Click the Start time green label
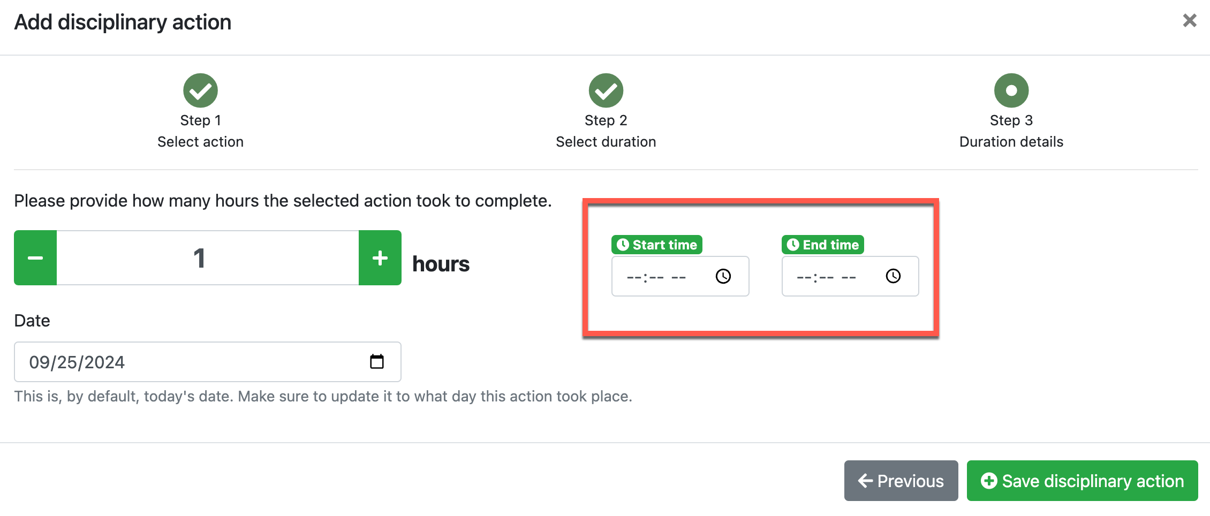1210x516 pixels. (657, 245)
